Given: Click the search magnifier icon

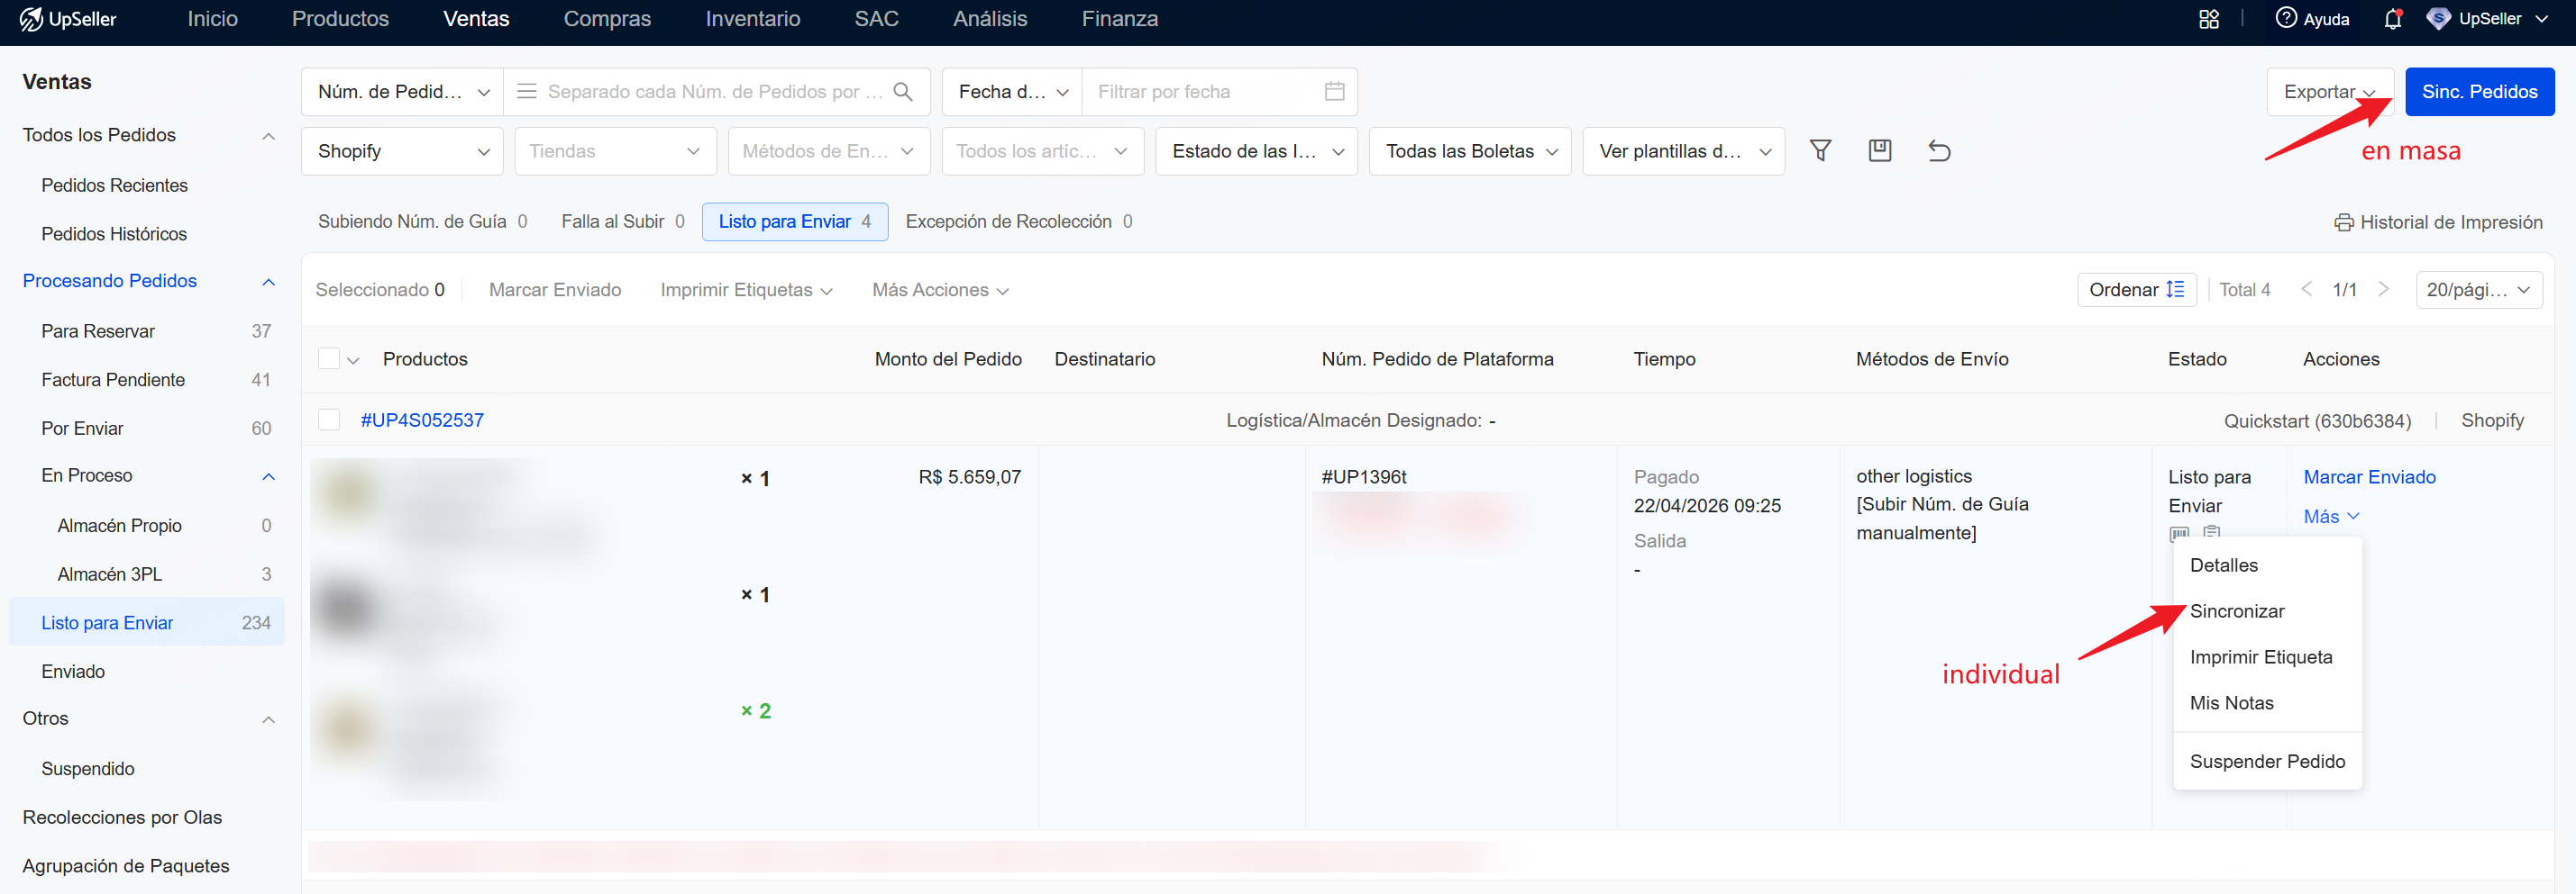Looking at the screenshot, I should (x=903, y=92).
